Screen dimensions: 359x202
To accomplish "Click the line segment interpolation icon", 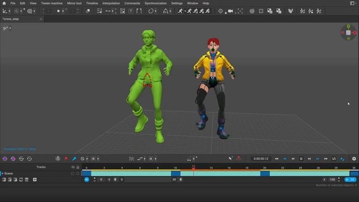I will pyautogui.click(x=108, y=11).
